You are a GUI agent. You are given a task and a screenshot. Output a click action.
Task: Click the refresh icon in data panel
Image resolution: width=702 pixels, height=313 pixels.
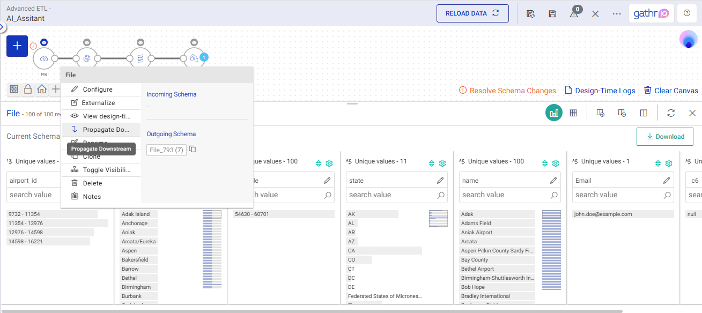670,113
